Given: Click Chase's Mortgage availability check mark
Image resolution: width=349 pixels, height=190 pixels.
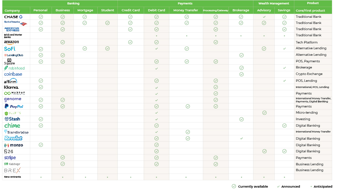Looking at the screenshot, I should point(85,17).
